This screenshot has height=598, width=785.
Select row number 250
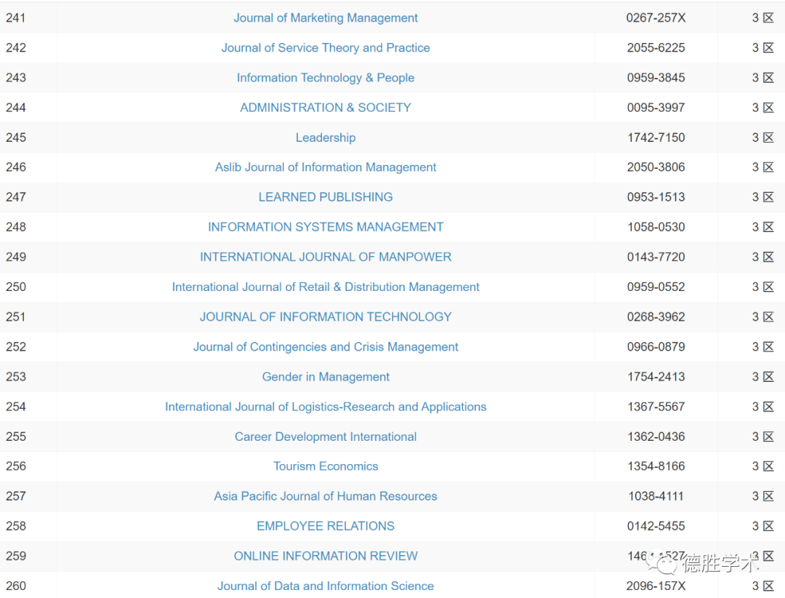16,287
